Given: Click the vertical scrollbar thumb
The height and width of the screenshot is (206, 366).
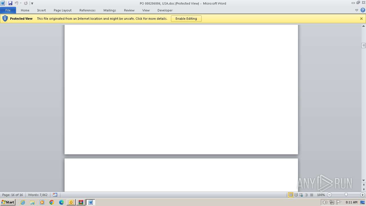Looking at the screenshot, I should point(364,45).
